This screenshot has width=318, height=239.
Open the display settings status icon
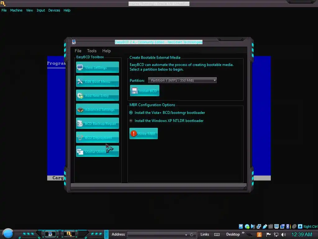[276, 227]
